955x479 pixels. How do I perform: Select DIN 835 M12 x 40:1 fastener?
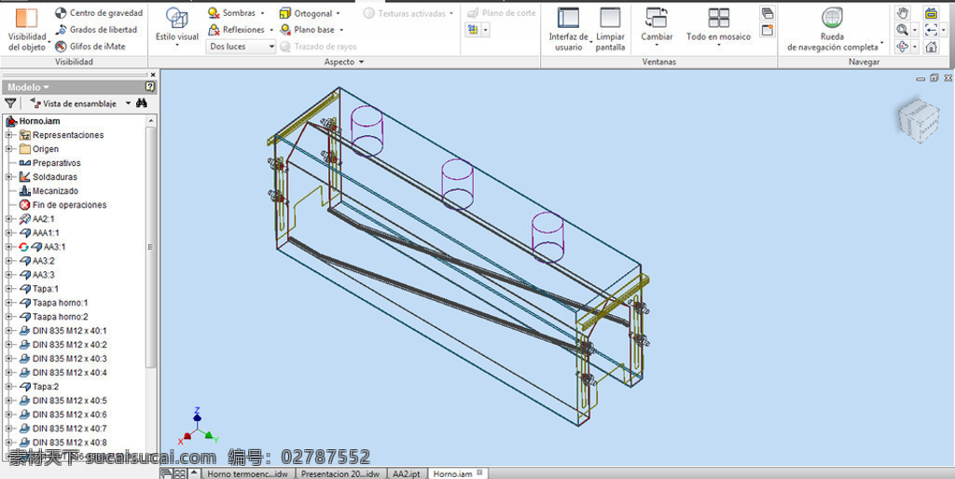point(62,331)
